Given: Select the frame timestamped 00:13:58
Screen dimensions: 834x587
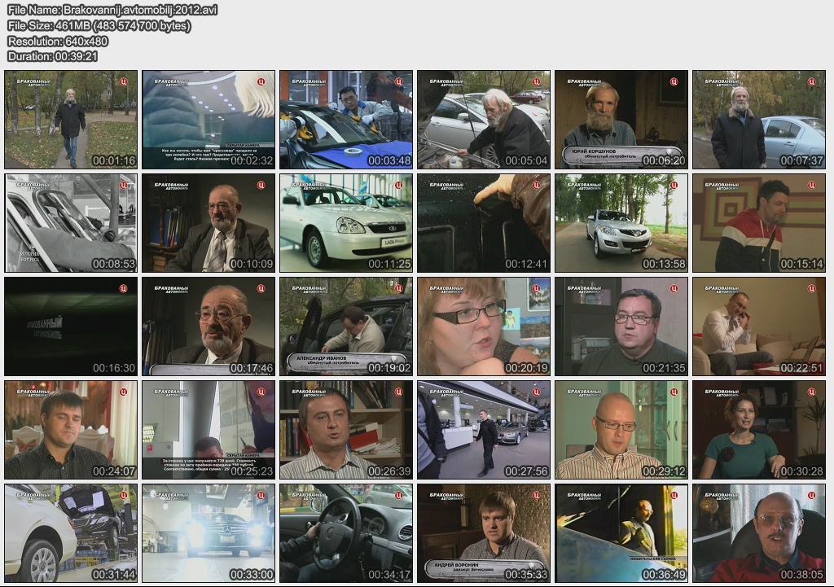Looking at the screenshot, I should coord(621,222).
